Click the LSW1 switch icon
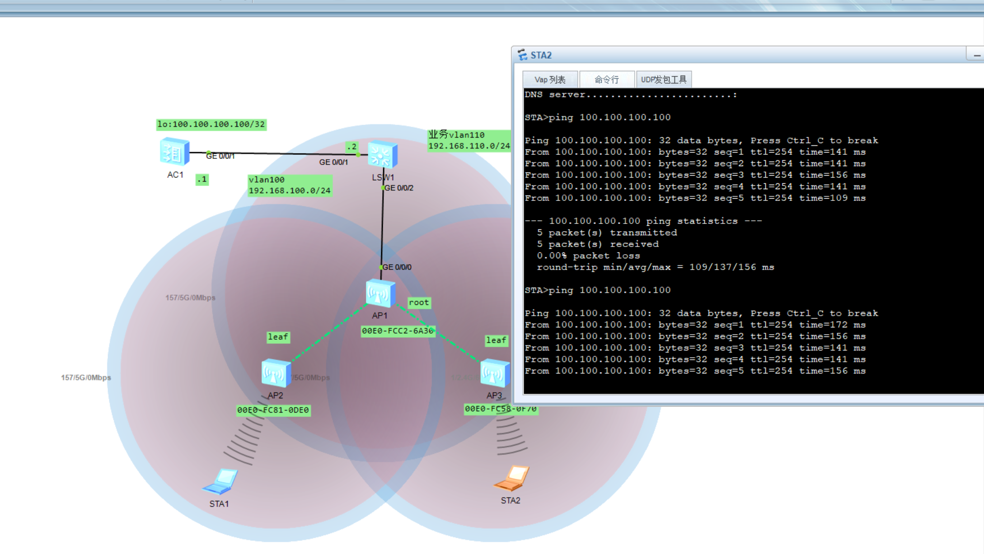The height and width of the screenshot is (554, 984). (382, 155)
